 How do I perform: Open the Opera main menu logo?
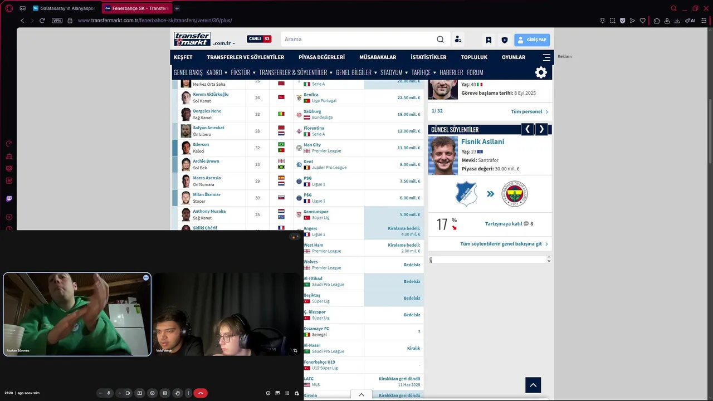tap(9, 8)
